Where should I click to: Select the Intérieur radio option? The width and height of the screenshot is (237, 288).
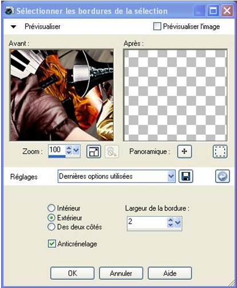[52, 208]
